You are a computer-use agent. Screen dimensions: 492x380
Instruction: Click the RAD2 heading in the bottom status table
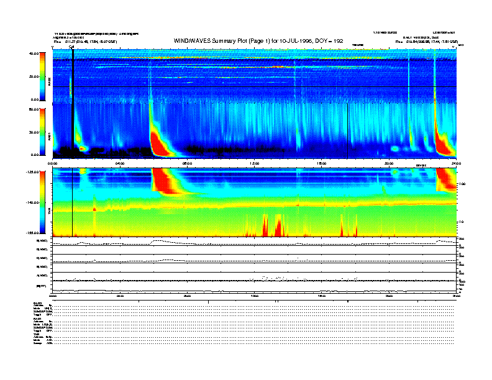tap(38, 303)
